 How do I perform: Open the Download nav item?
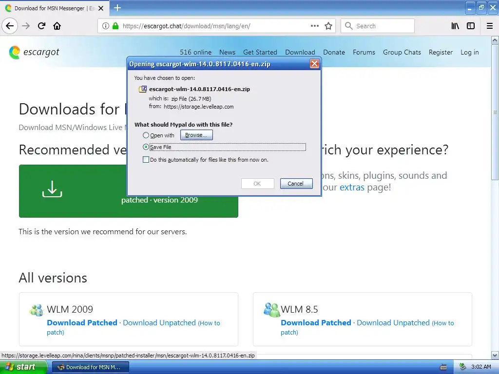click(300, 53)
